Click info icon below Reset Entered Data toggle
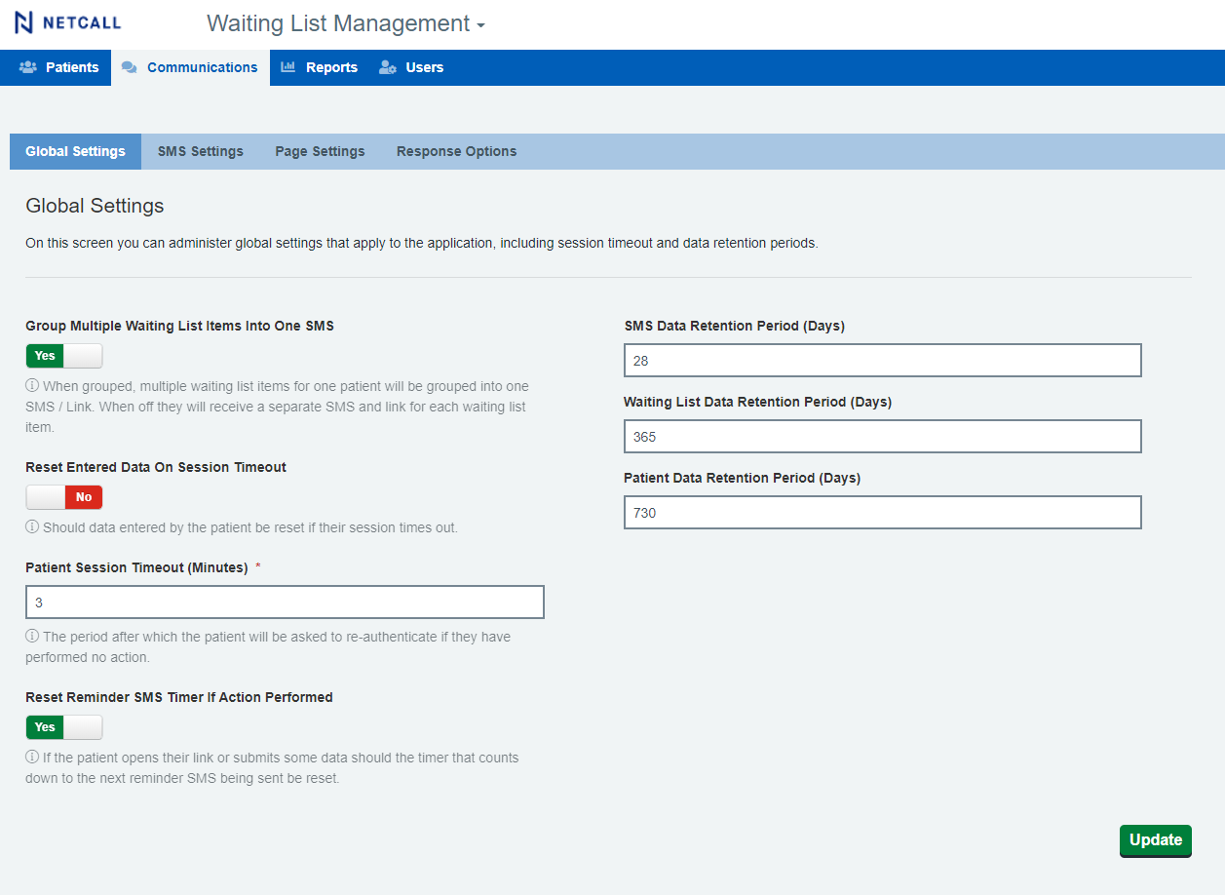The image size is (1225, 895). click(x=32, y=527)
